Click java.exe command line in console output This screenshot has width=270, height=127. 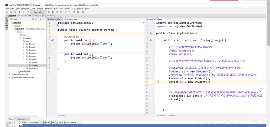[x=50, y=123]
